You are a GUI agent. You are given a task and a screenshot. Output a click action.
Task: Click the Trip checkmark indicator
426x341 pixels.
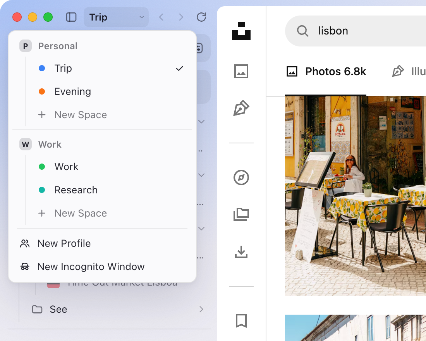click(180, 68)
